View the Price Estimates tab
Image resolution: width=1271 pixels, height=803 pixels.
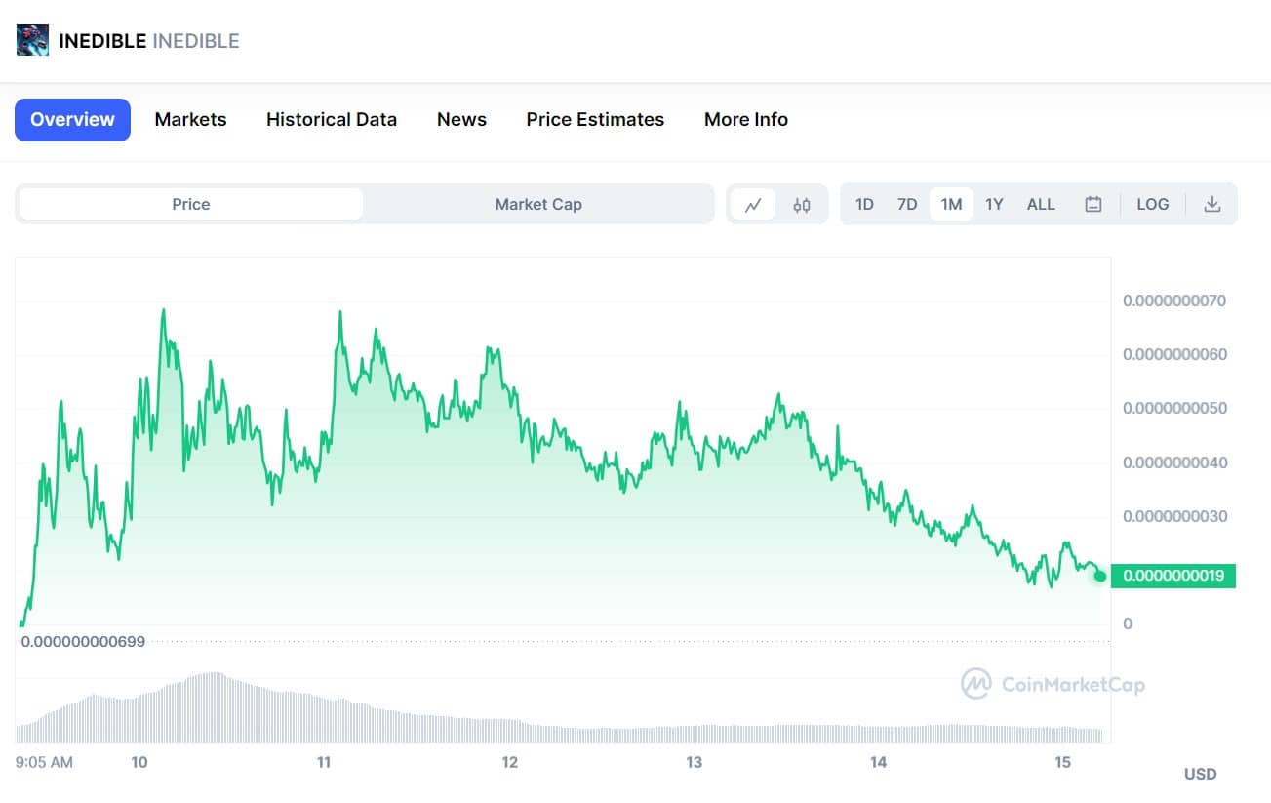pos(595,120)
